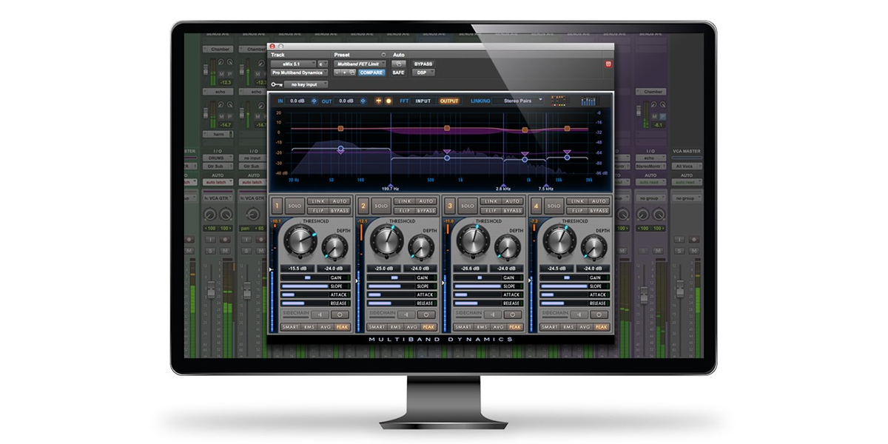Toggle FLIP on band 1
Viewport: 888px width, 444px height.
(x=318, y=210)
